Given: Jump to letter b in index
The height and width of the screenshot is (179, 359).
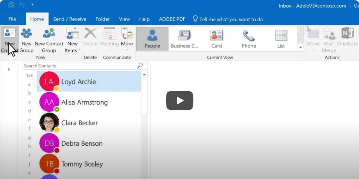Looking at the screenshot, I should click(x=29, y=93).
